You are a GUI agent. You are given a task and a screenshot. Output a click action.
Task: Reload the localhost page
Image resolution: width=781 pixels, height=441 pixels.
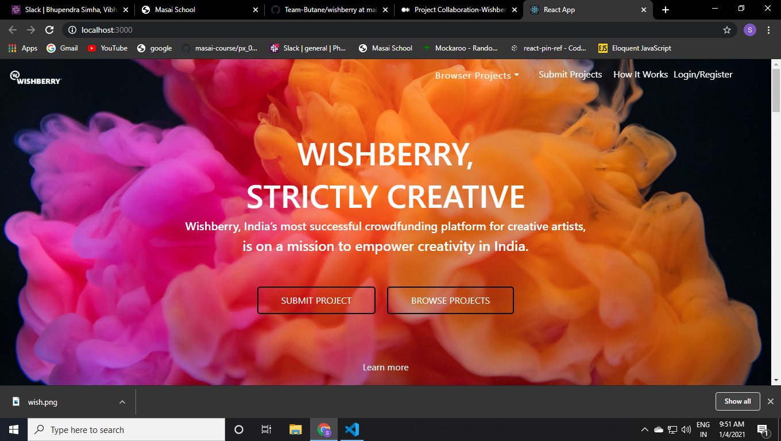pos(49,30)
